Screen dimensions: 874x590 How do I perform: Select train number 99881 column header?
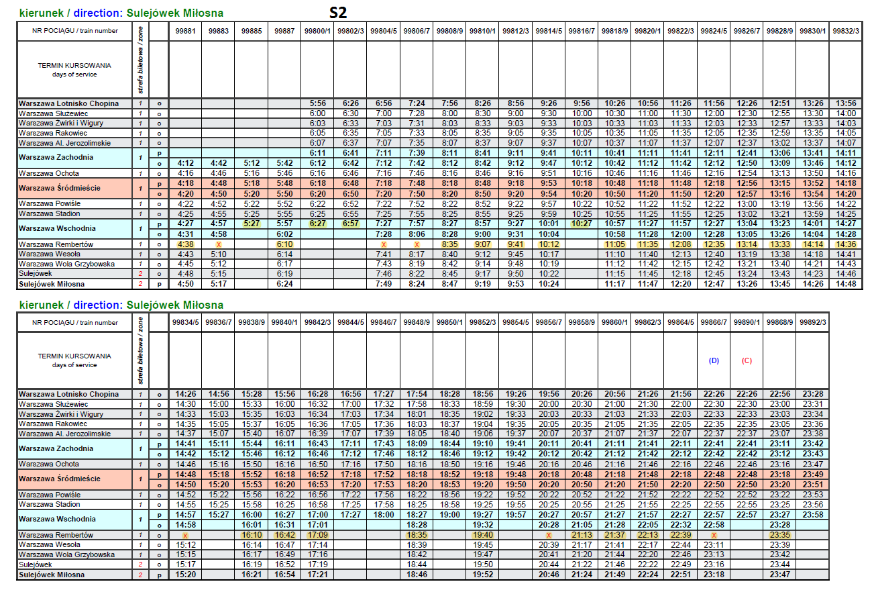click(185, 31)
